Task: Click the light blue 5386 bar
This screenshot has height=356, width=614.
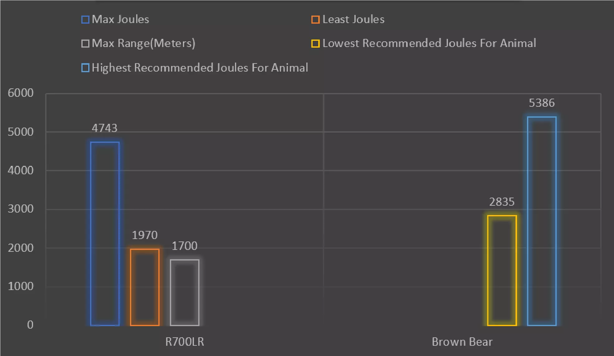Action: (x=542, y=221)
